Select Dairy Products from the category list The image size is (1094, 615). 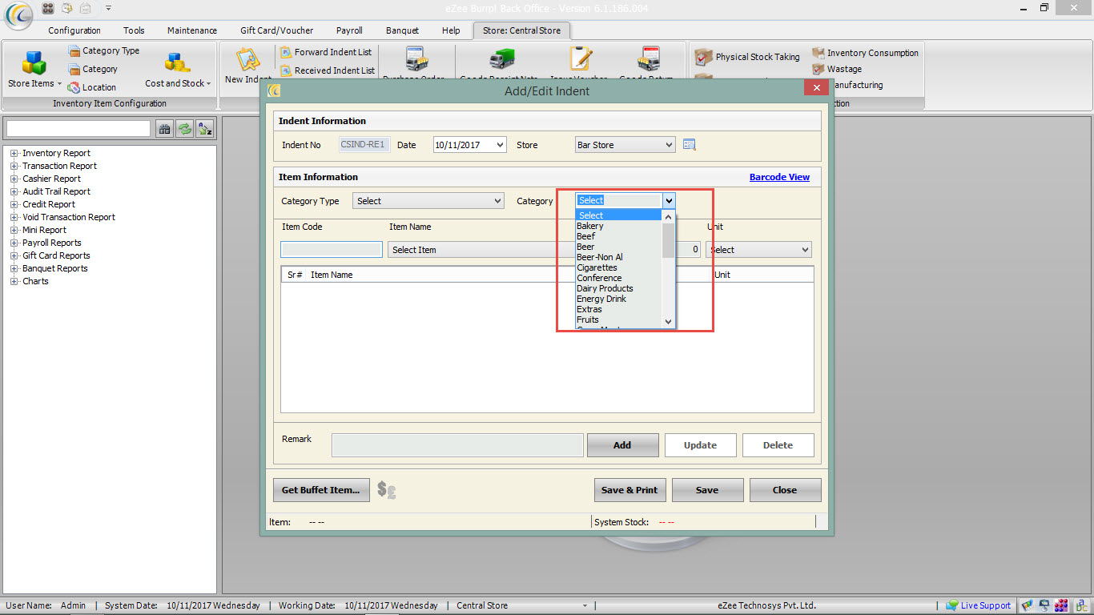click(x=605, y=288)
